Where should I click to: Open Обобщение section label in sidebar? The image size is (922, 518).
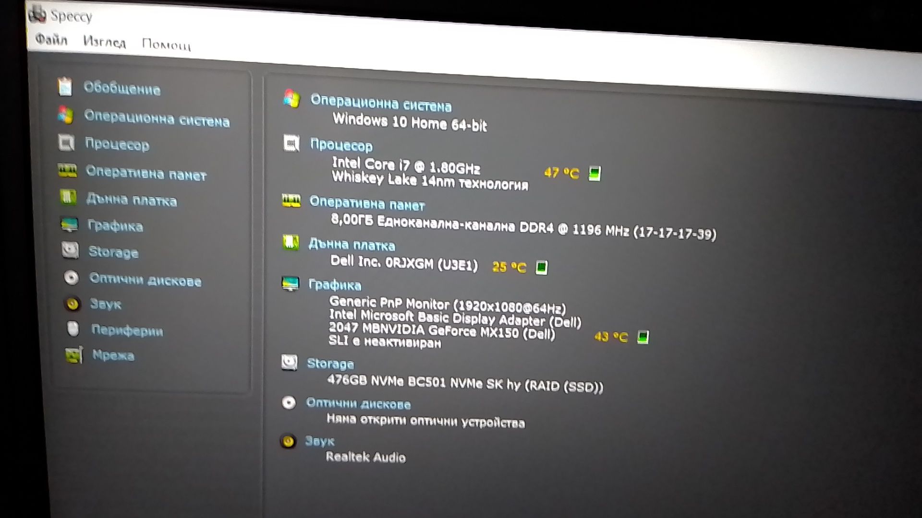click(x=122, y=88)
